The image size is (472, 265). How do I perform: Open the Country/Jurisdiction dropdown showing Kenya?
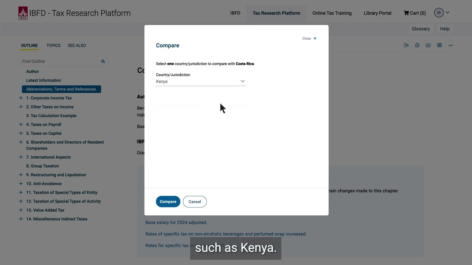(x=201, y=81)
